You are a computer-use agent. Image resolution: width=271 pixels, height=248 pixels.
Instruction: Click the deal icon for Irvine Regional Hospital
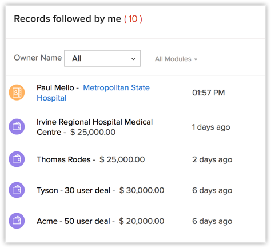[x=17, y=126]
